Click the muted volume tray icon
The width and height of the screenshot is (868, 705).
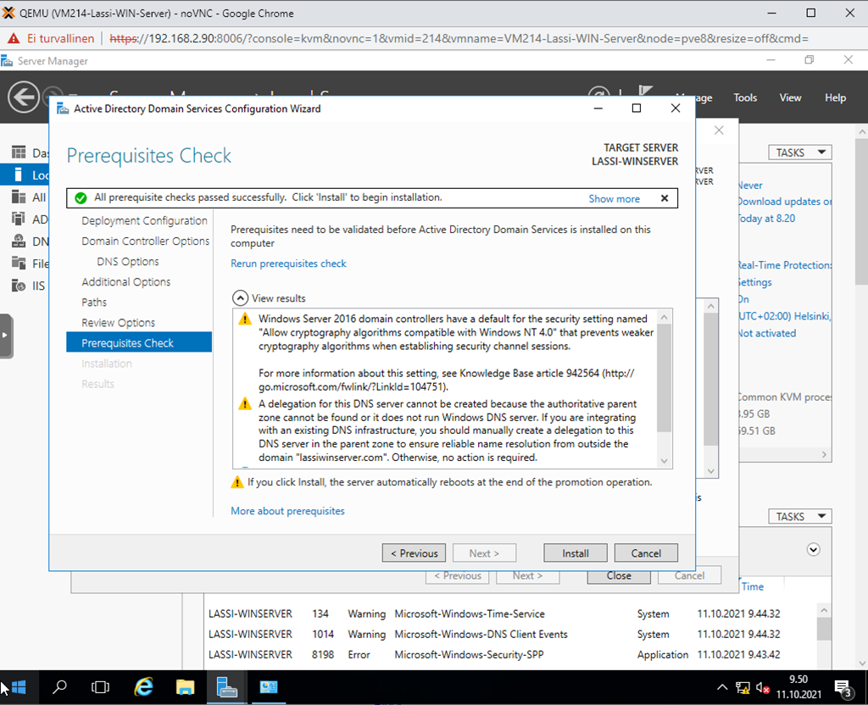coord(763,688)
